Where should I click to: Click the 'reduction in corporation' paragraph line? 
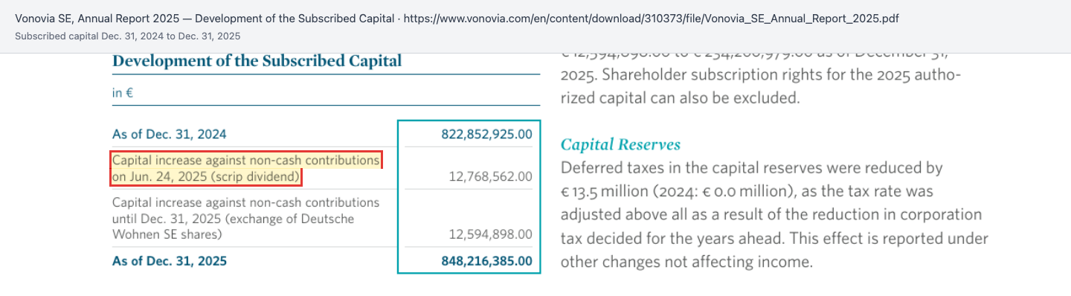pos(771,215)
